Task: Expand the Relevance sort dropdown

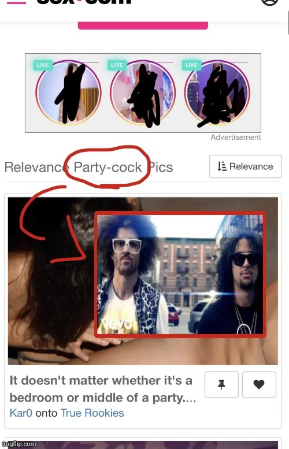Action: (246, 166)
